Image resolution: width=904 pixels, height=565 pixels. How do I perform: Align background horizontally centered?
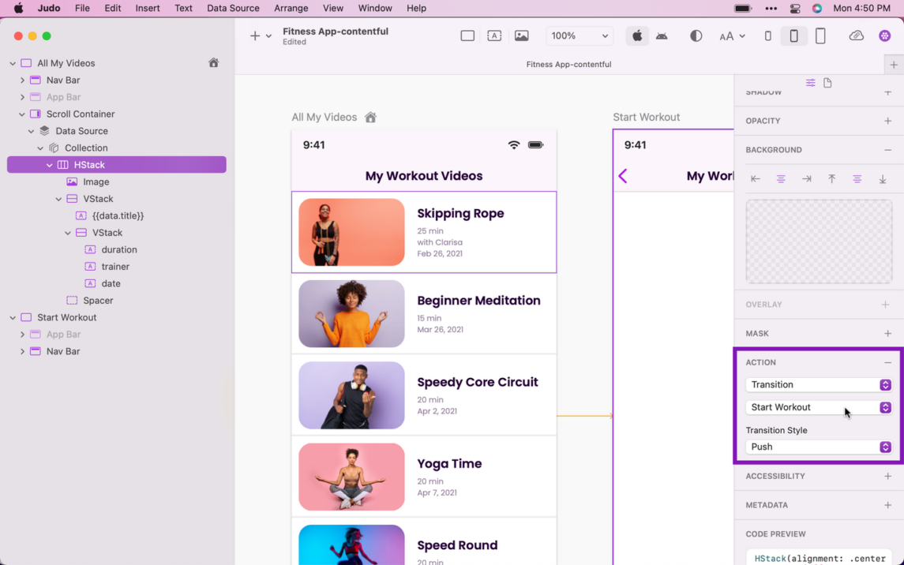click(x=781, y=179)
